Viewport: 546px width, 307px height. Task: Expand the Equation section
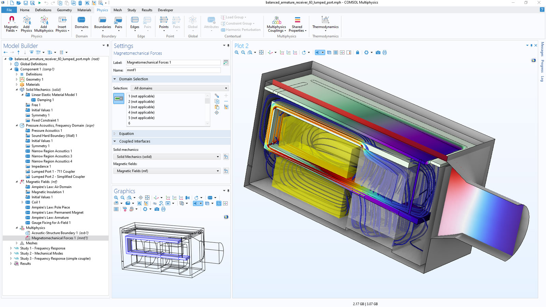pyautogui.click(x=126, y=134)
